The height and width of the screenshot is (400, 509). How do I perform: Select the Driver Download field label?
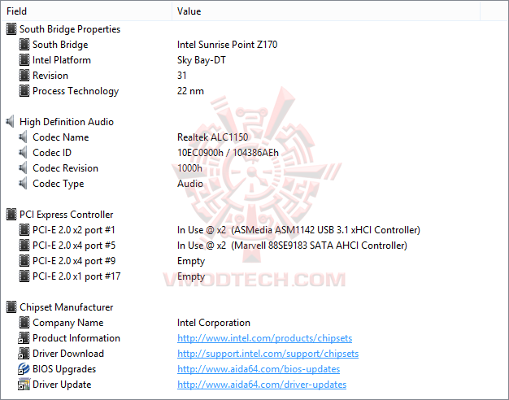(68, 353)
